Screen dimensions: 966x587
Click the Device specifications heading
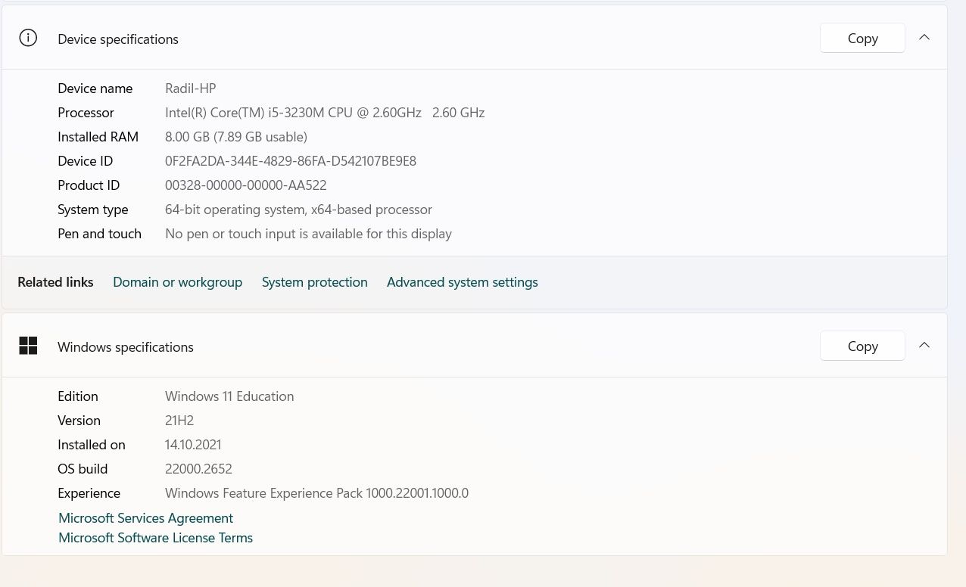point(118,39)
